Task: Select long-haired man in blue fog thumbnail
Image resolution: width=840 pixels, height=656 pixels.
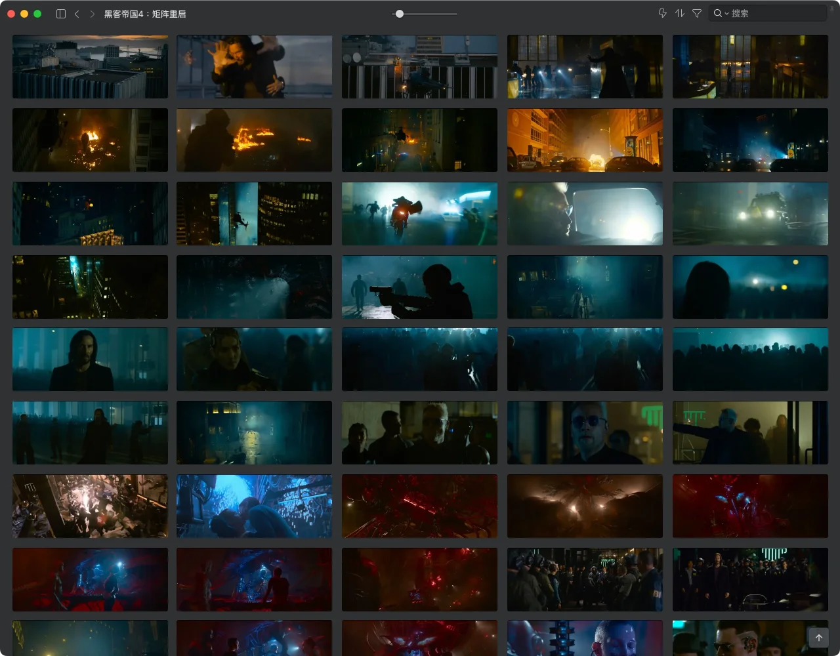Action: pyautogui.click(x=90, y=359)
